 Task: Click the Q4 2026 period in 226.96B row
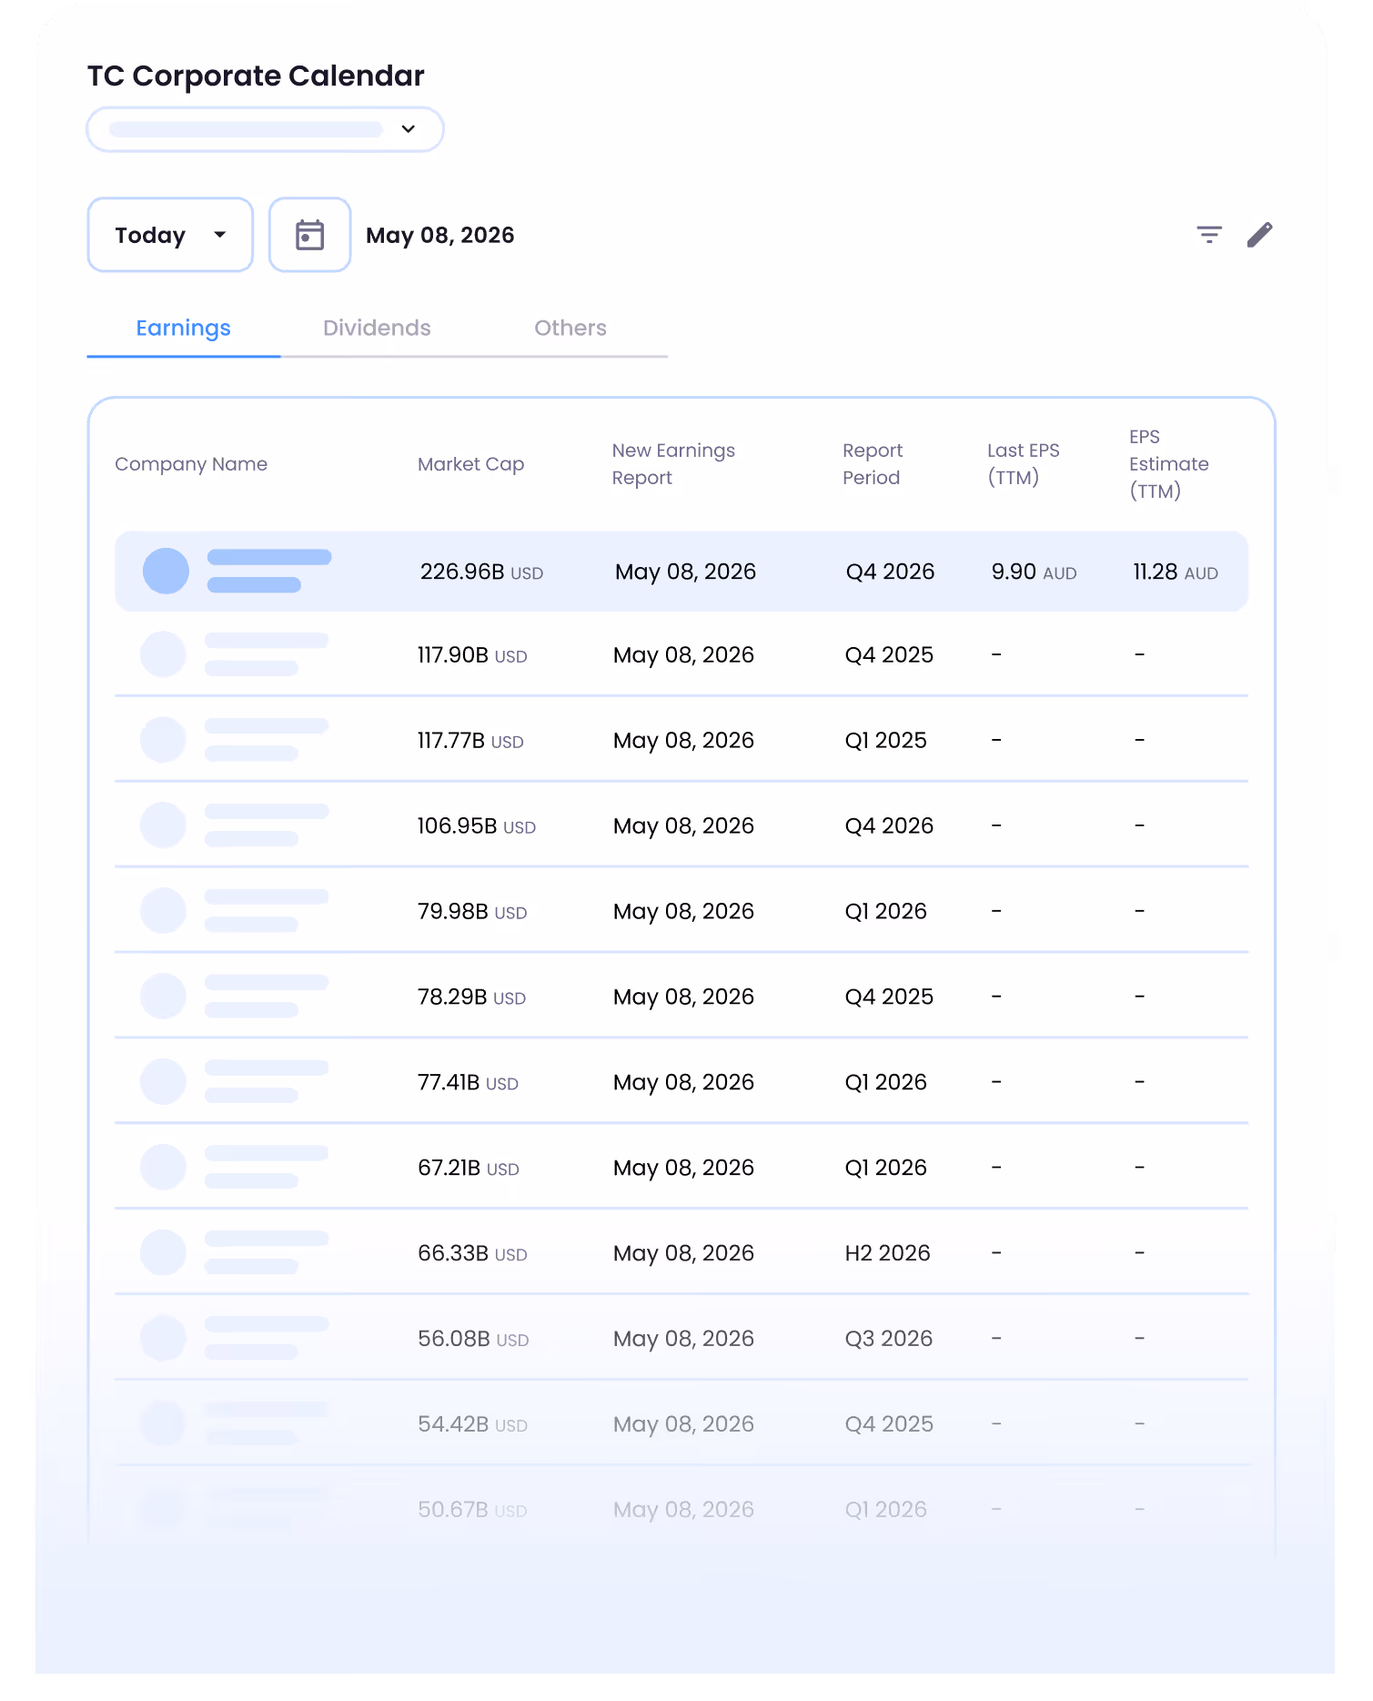tap(890, 572)
